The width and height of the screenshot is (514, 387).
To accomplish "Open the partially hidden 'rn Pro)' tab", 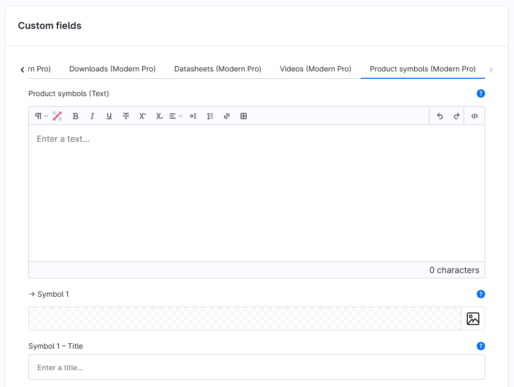I will point(39,69).
